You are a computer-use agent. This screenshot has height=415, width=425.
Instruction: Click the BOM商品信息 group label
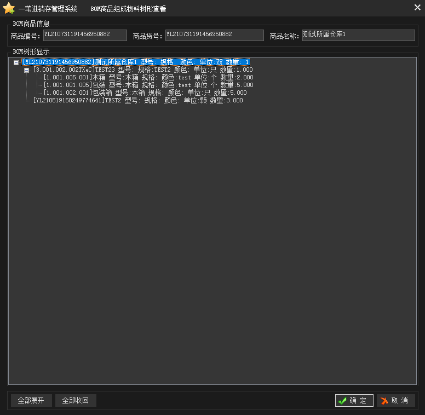[31, 24]
